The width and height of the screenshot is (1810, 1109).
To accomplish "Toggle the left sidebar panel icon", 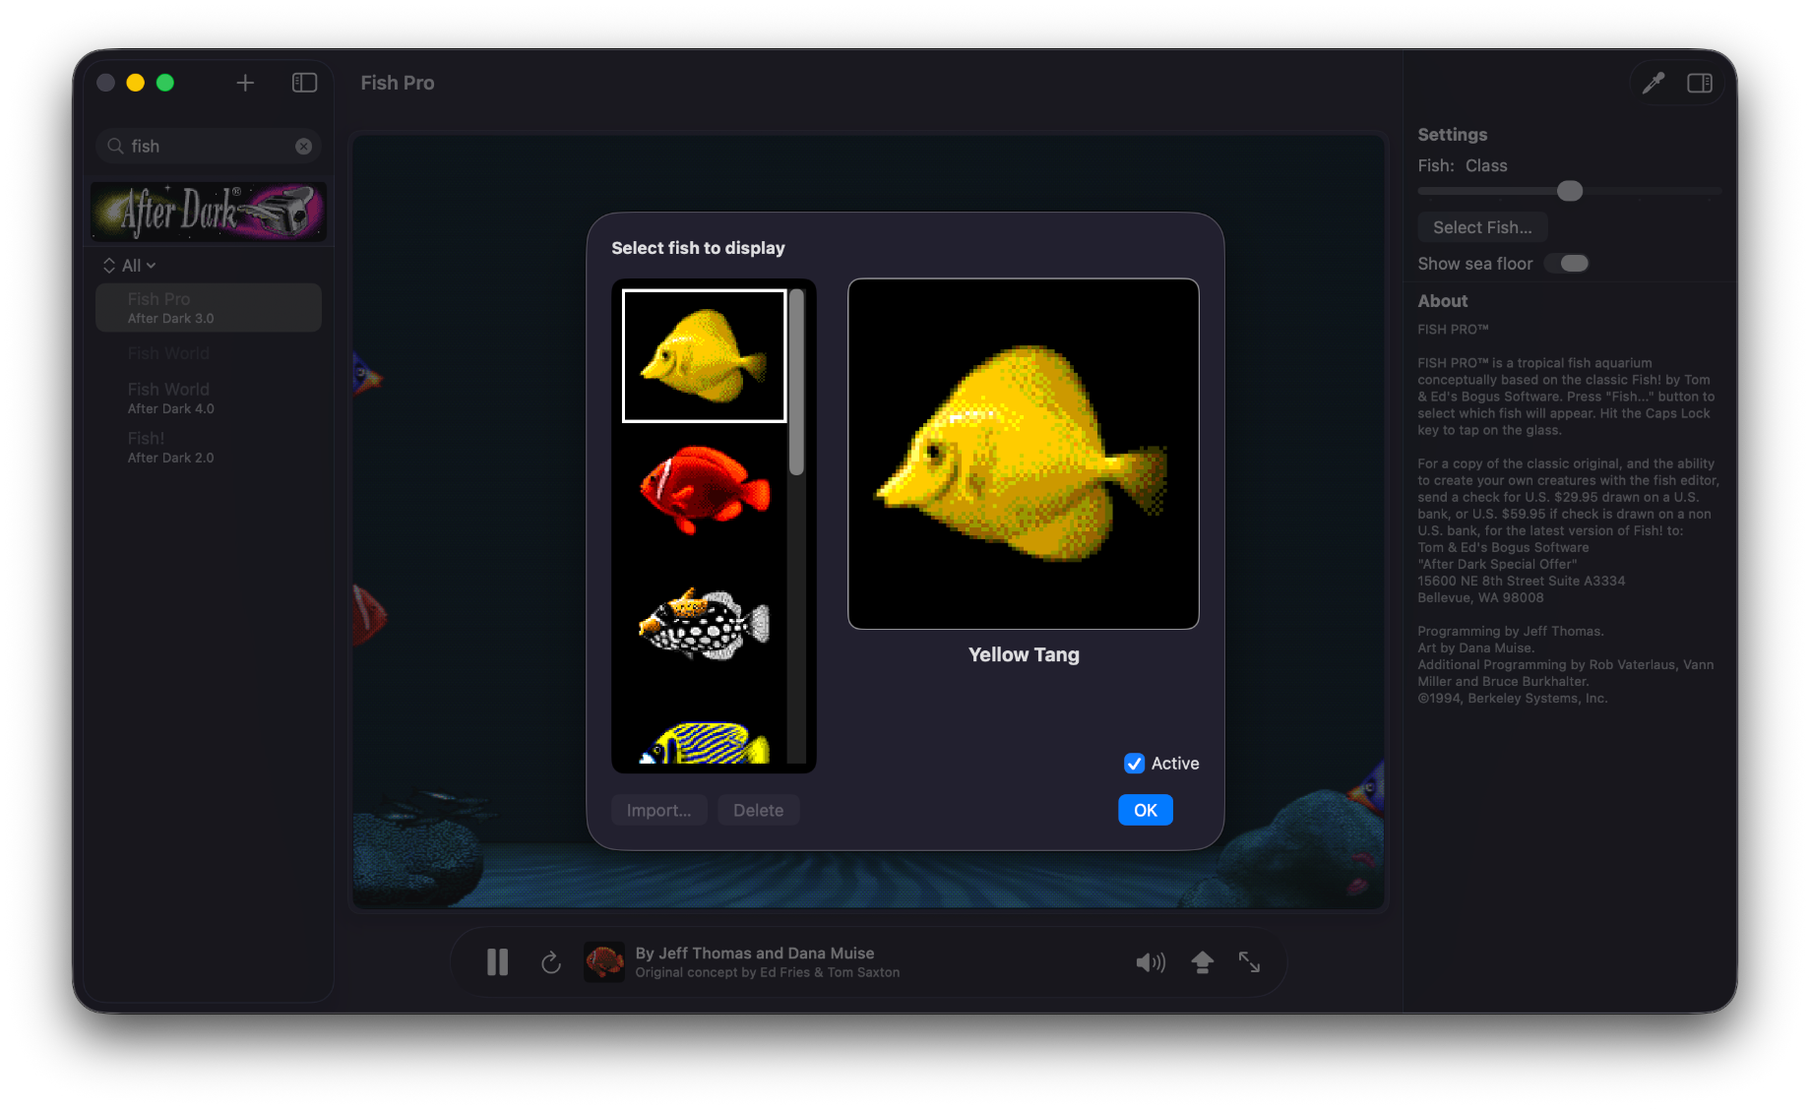I will tap(304, 83).
